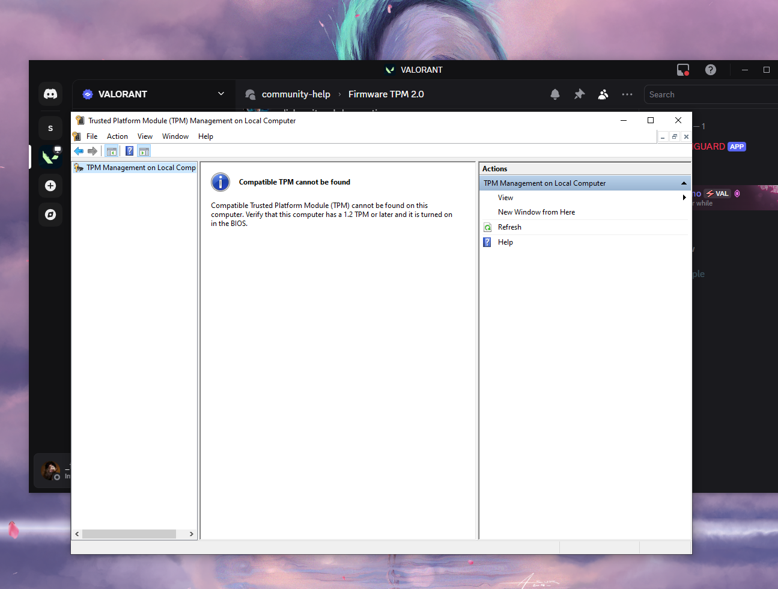Open the View menu in the menu bar
This screenshot has height=589, width=778.
click(x=145, y=136)
